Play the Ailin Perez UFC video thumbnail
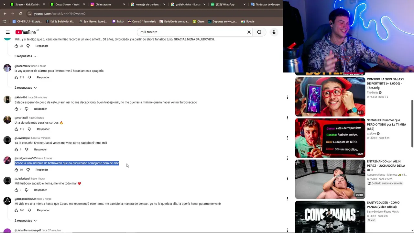Screen dimensions: 414x233 330,179
